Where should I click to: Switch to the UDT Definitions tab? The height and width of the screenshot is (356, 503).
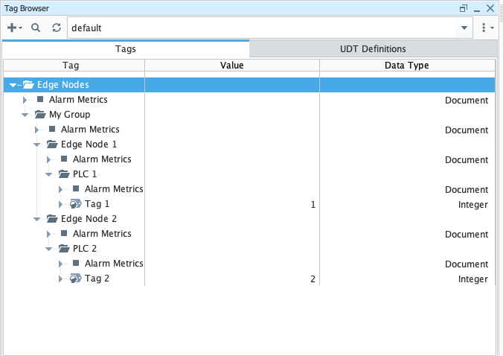(372, 49)
